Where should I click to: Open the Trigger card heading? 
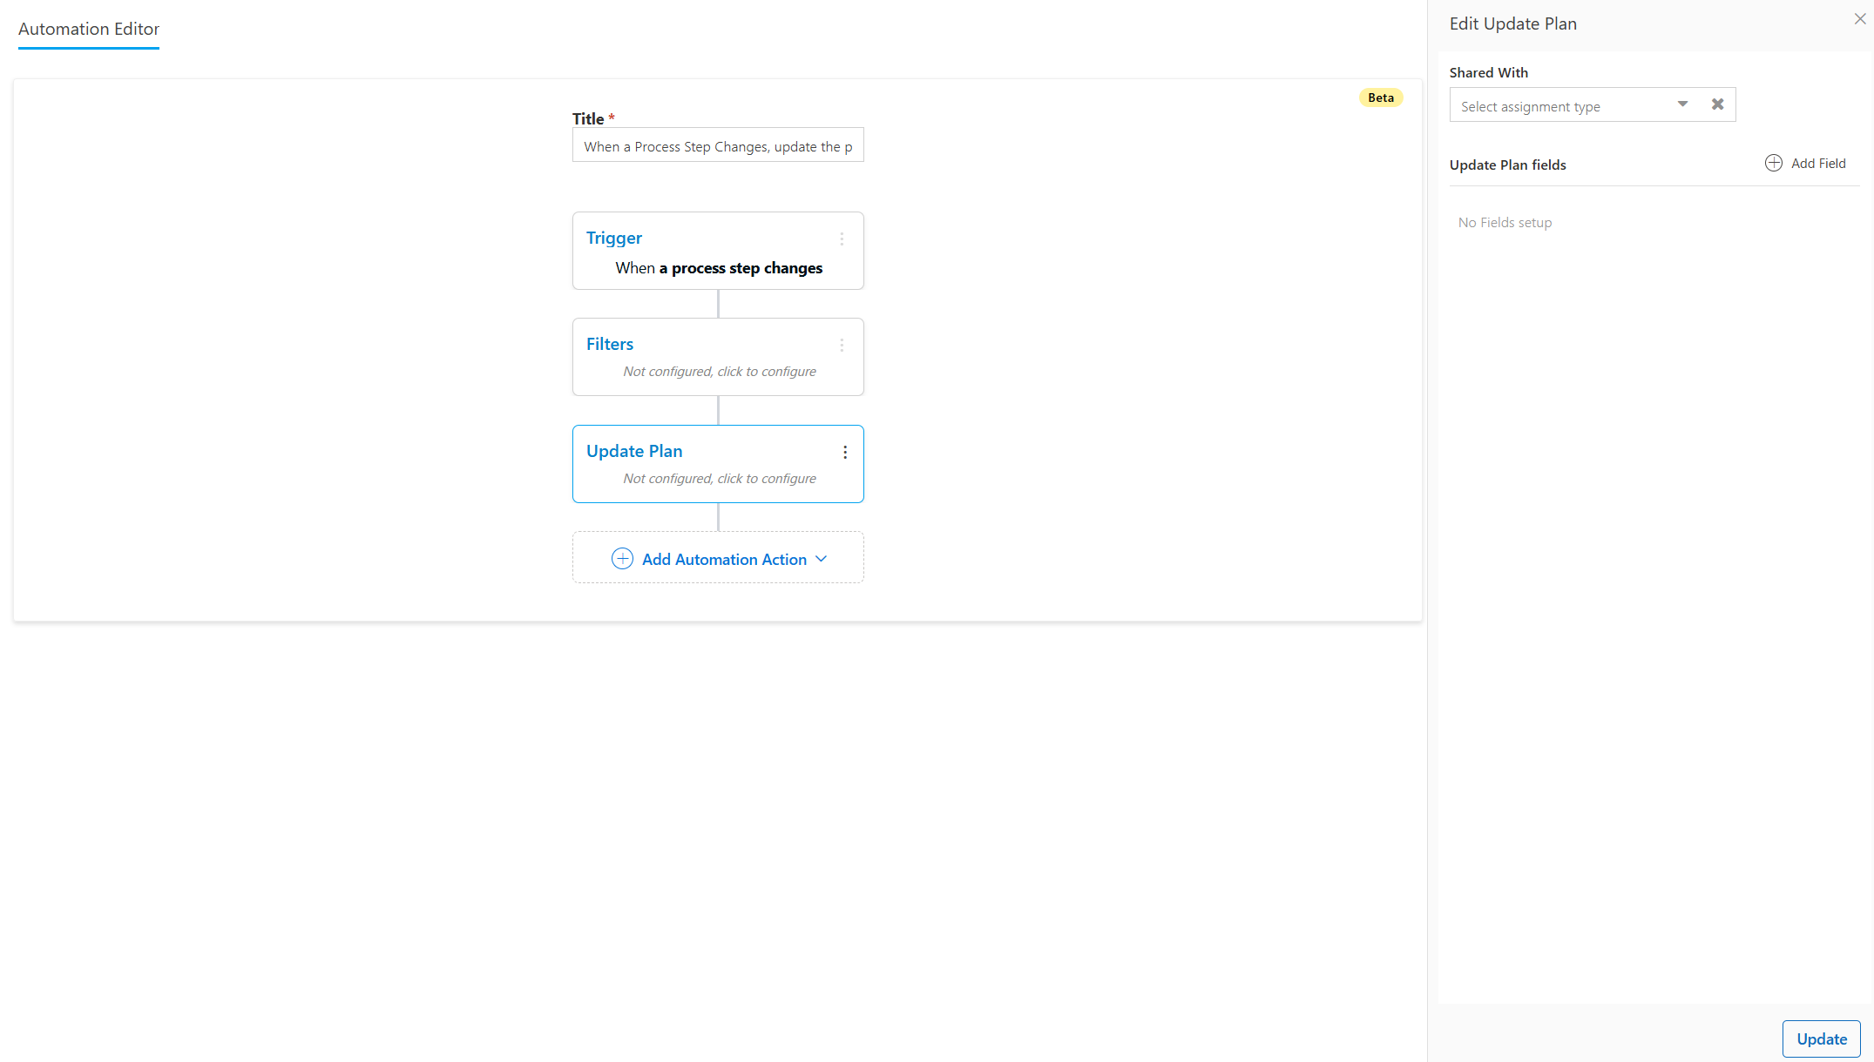(613, 238)
